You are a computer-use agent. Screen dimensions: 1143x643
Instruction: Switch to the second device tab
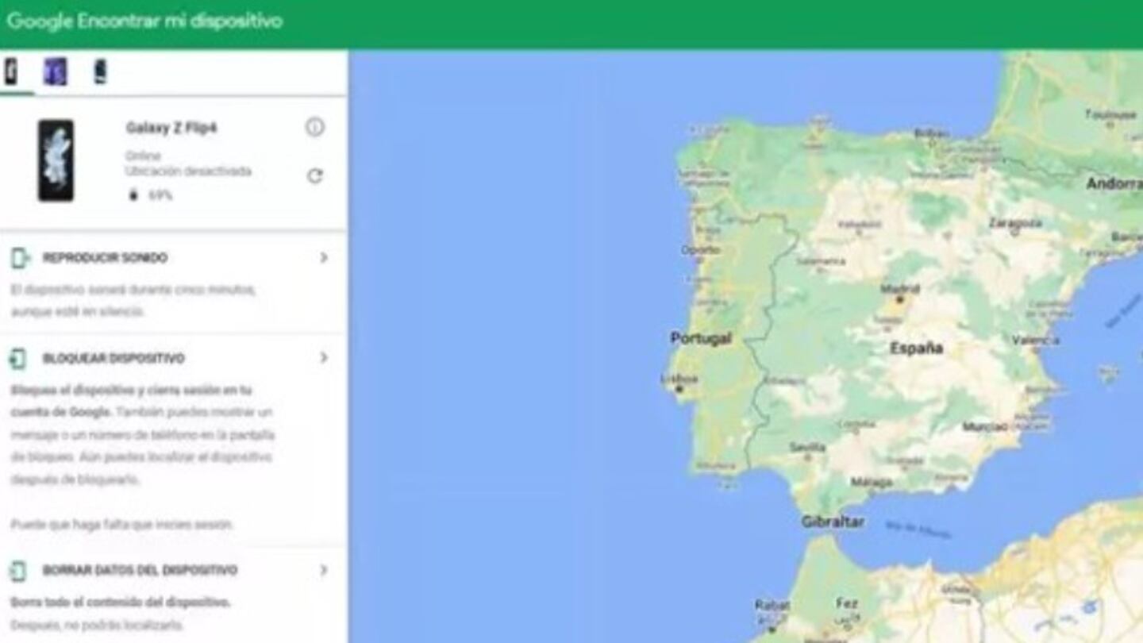click(x=55, y=71)
